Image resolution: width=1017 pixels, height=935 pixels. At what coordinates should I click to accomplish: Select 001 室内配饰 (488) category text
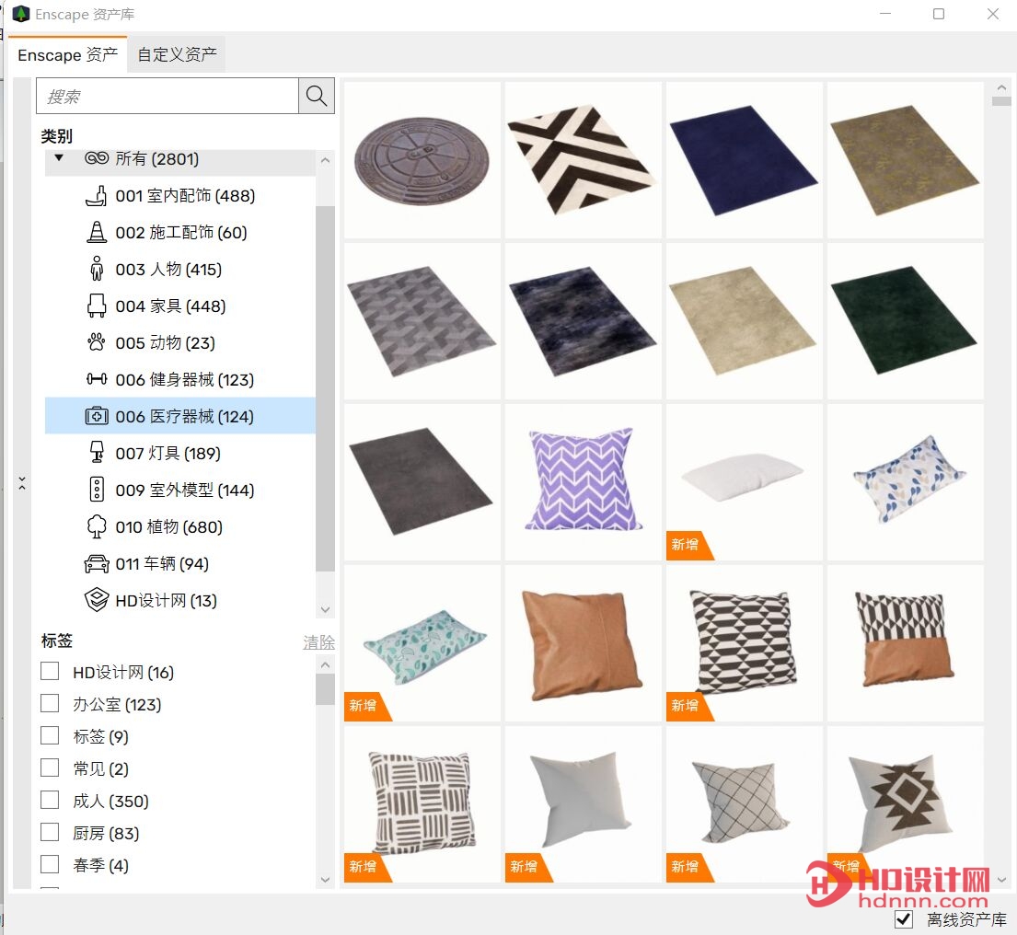pyautogui.click(x=186, y=195)
